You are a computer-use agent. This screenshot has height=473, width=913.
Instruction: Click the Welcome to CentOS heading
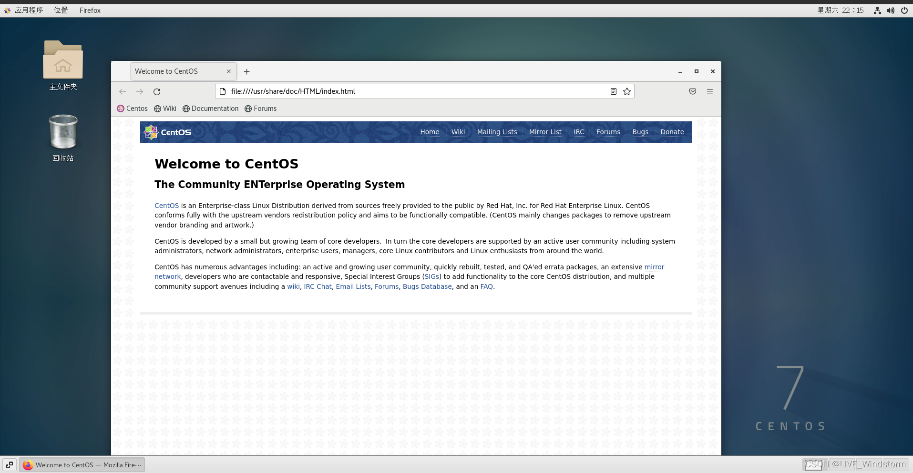[x=226, y=164]
